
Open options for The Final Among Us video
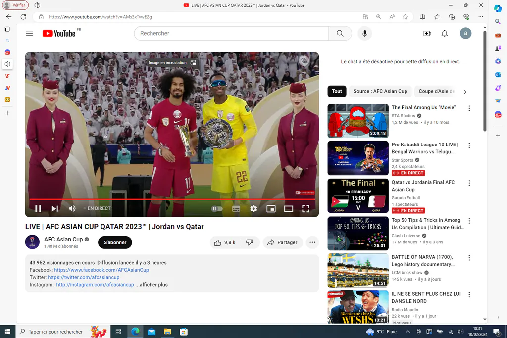(x=469, y=108)
